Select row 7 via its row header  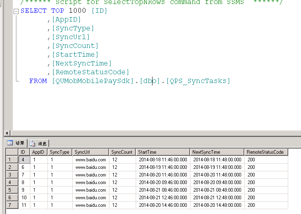(12, 205)
